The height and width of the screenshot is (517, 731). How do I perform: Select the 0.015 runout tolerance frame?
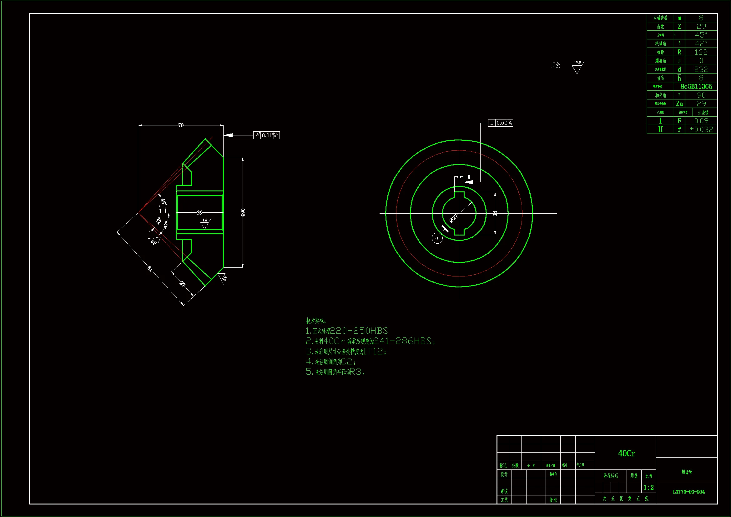pos(266,135)
